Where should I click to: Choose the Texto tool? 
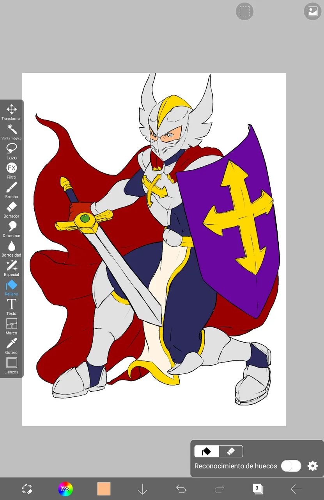click(12, 307)
